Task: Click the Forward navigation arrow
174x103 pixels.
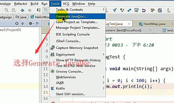Action: (30, 10)
